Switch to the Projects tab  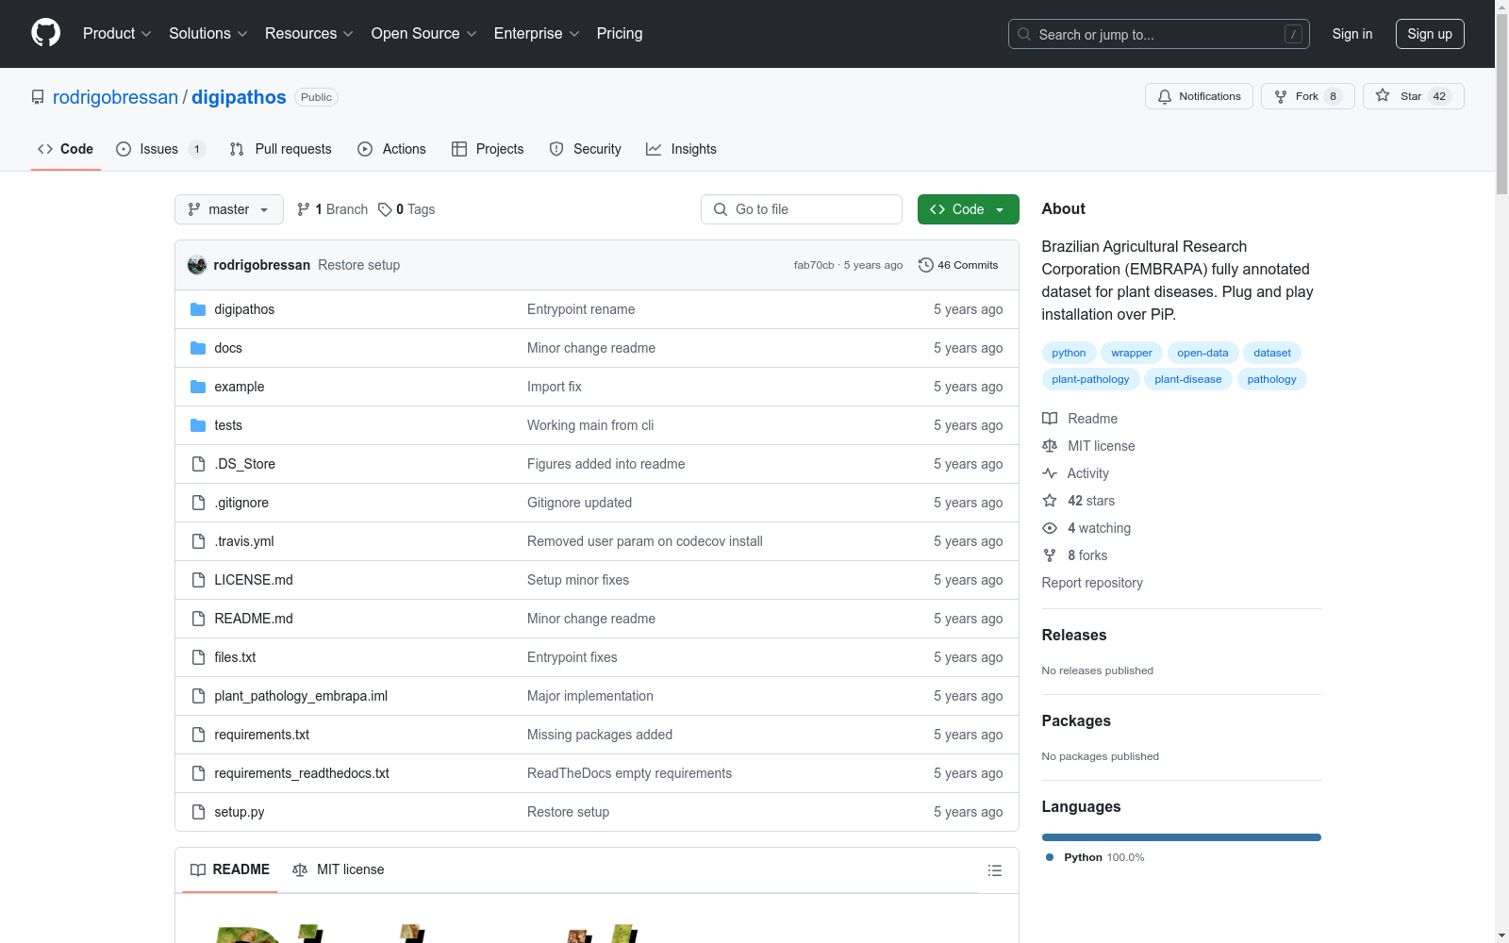(488, 149)
